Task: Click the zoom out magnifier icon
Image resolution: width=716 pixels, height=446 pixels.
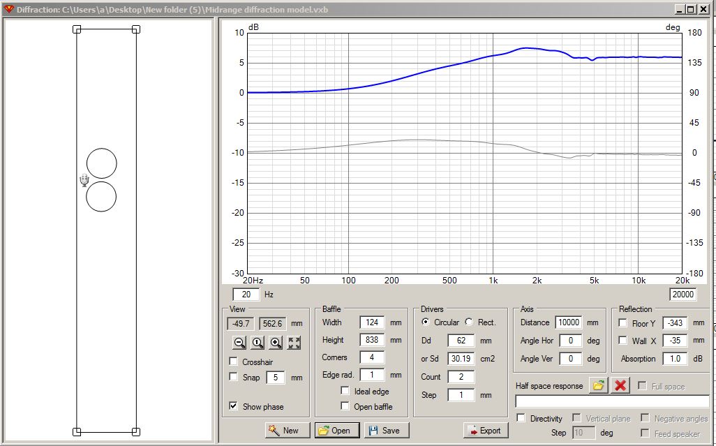Action: (x=239, y=343)
